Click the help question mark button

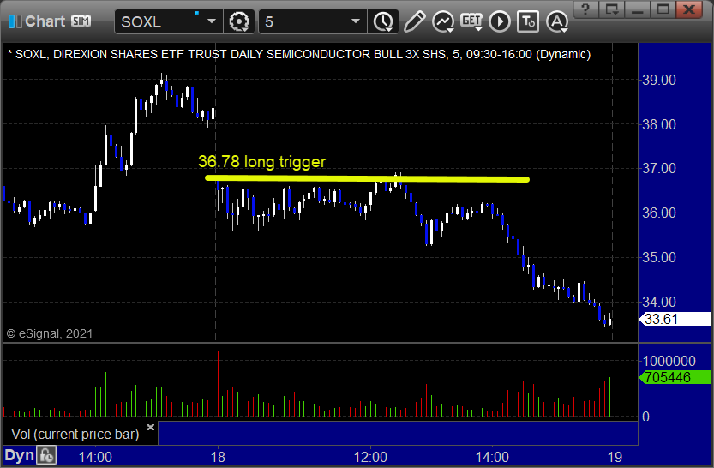[x=585, y=9]
